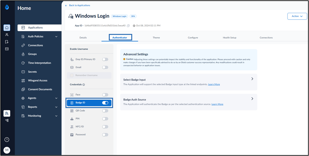Expand the Monitoring chevron in sidebar
The height and width of the screenshot is (156, 309).
(57, 116)
